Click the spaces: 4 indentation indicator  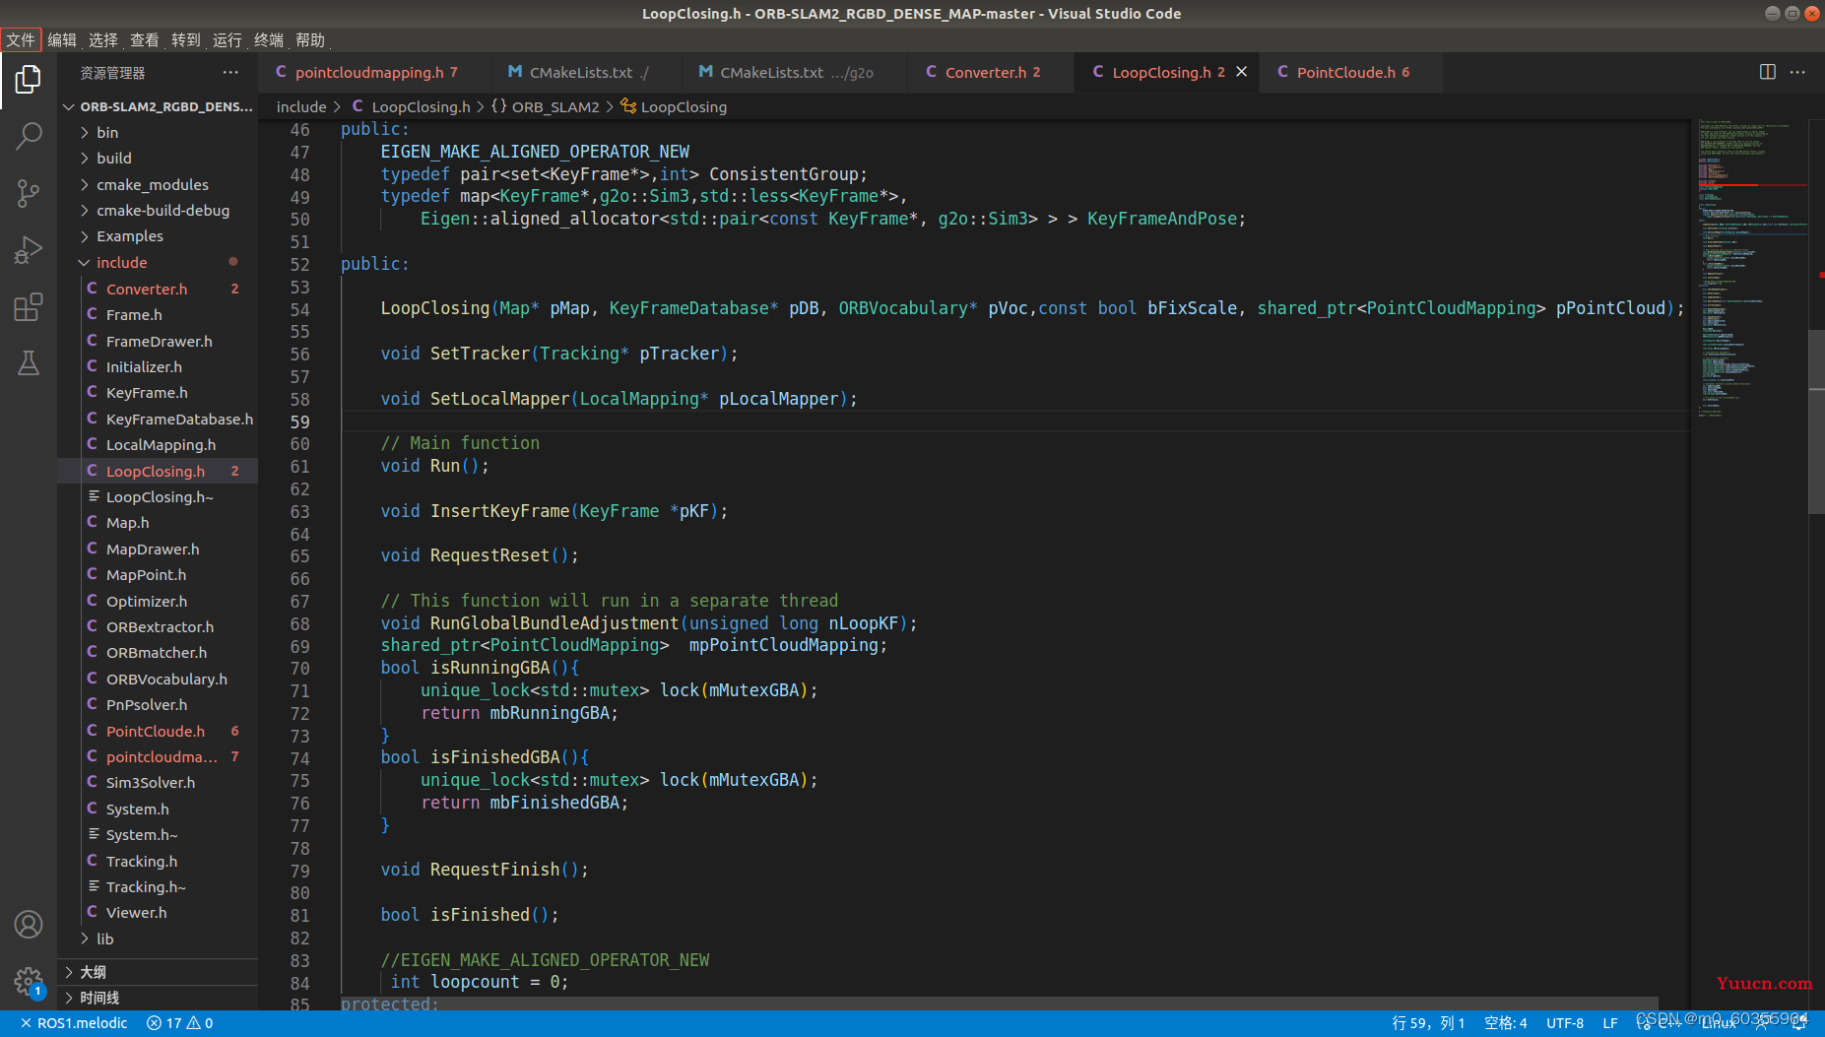coord(1505,1023)
